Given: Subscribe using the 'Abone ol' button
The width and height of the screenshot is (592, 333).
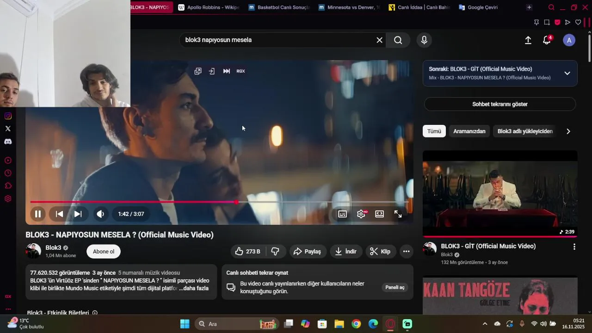Looking at the screenshot, I should 104,252.
